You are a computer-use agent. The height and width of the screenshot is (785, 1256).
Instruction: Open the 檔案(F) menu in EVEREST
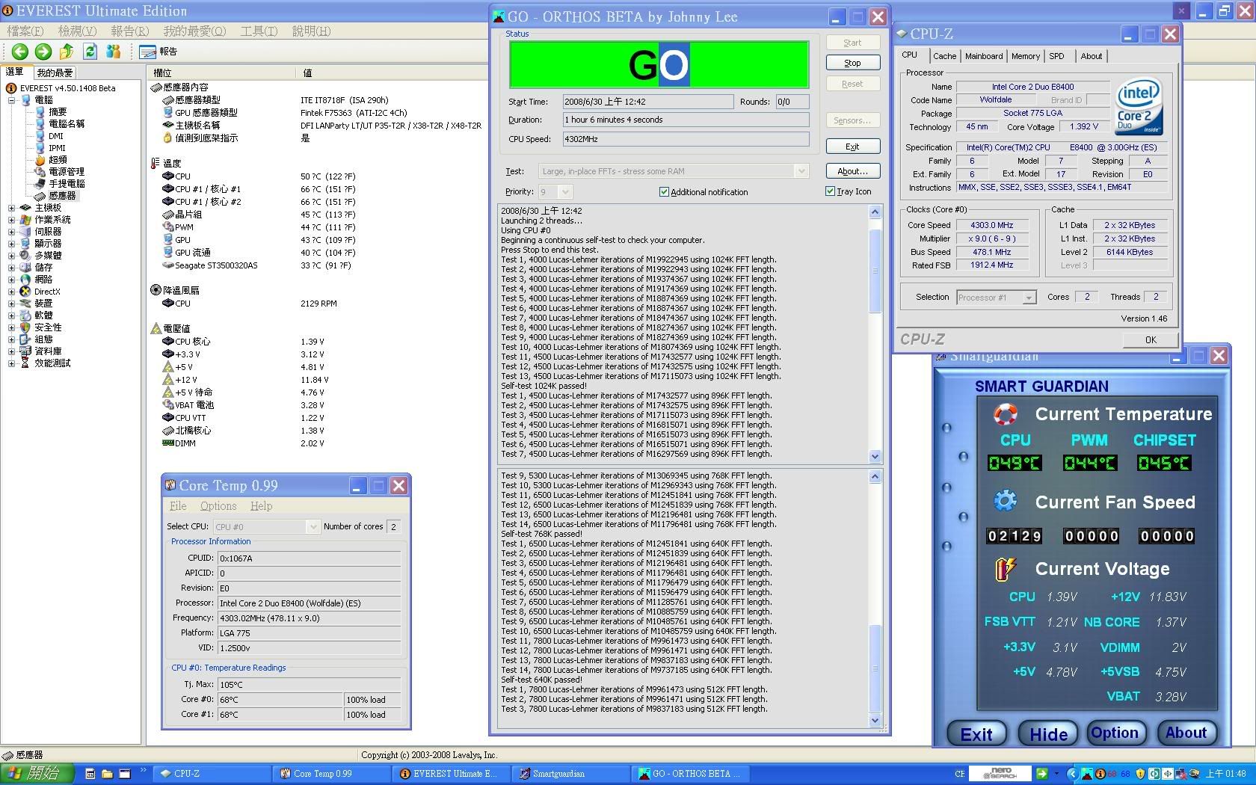click(25, 31)
